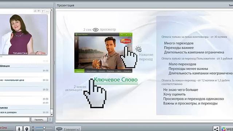Click the text "Просмотров и переходов одинаково"

point(193,99)
